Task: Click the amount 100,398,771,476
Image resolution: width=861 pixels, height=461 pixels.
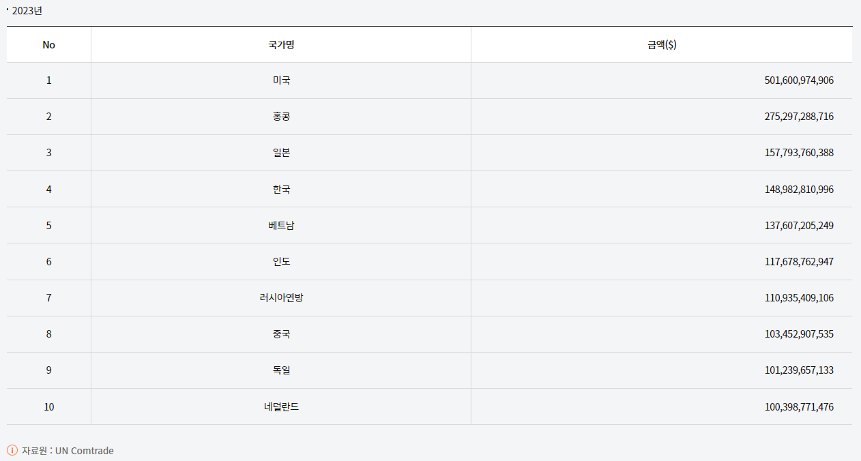Action: coord(799,407)
